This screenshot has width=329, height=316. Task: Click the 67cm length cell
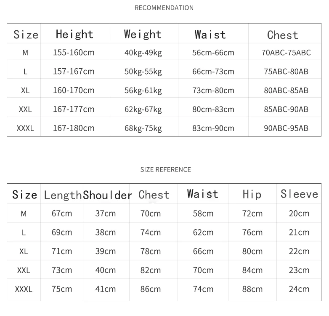(62, 214)
